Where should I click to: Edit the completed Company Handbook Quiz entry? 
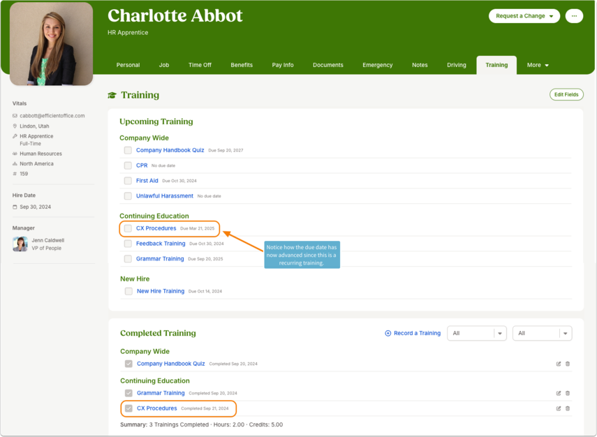pos(558,364)
